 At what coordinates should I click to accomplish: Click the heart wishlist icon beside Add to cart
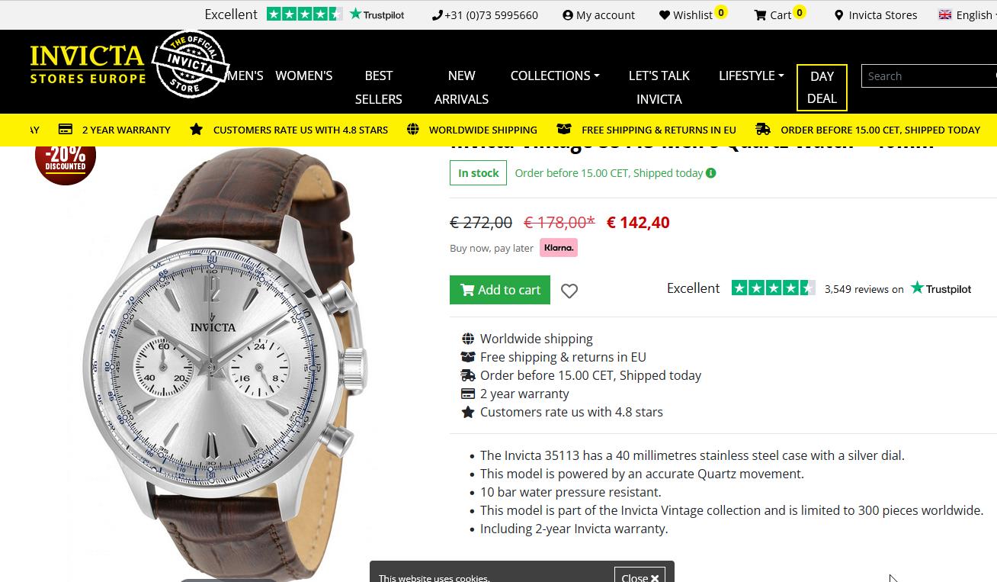point(569,291)
